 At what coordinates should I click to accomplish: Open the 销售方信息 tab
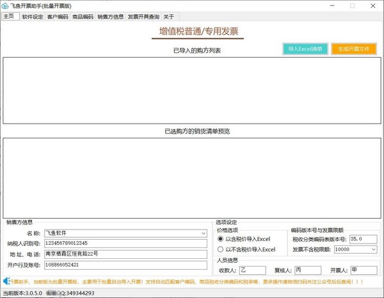(111, 17)
